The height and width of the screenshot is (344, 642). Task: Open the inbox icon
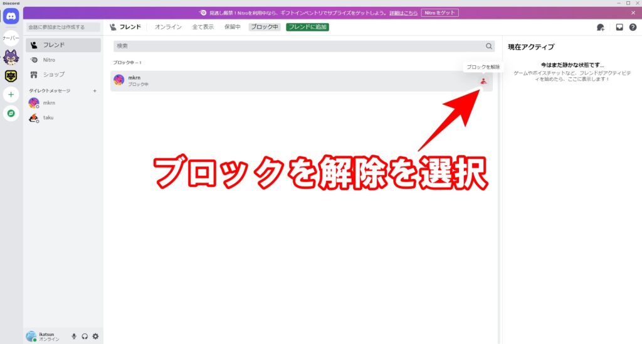point(619,28)
